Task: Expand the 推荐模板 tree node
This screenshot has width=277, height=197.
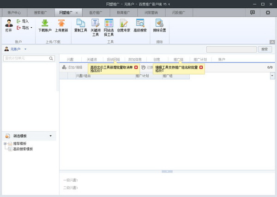Action: (x=5, y=144)
